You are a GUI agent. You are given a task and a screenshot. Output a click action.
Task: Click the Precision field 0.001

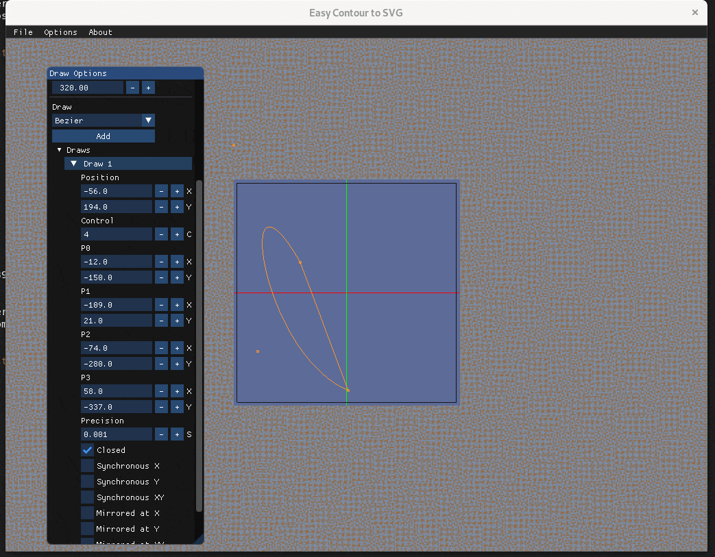pyautogui.click(x=117, y=434)
